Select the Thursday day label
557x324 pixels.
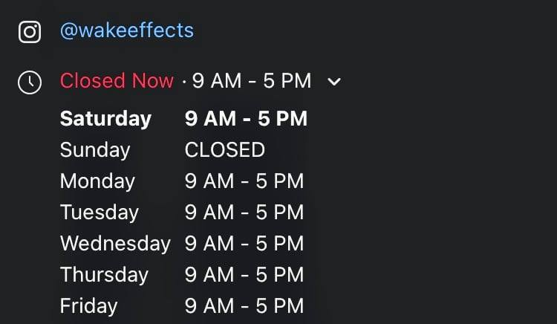104,275
